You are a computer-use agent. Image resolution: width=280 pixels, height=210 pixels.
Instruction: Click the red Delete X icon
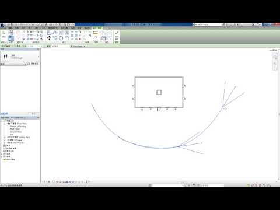pos(80,39)
